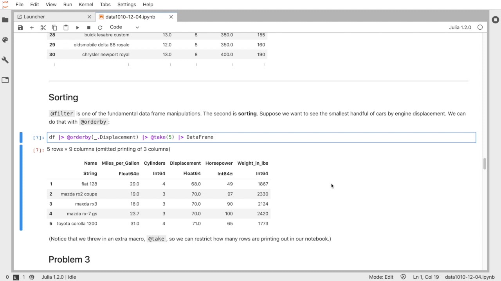Click the 'fiat 128' cell

coord(89,184)
